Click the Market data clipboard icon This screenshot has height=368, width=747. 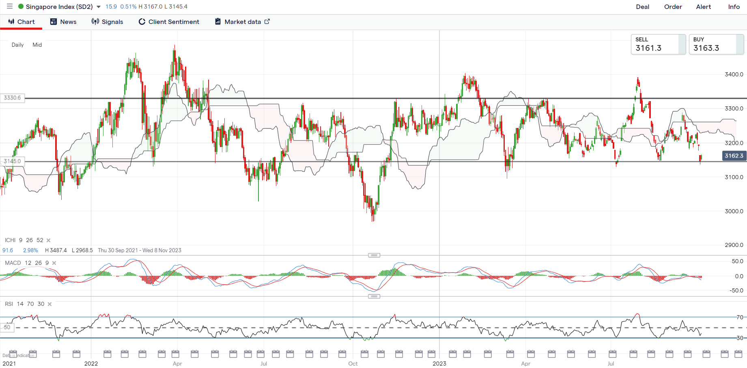218,22
